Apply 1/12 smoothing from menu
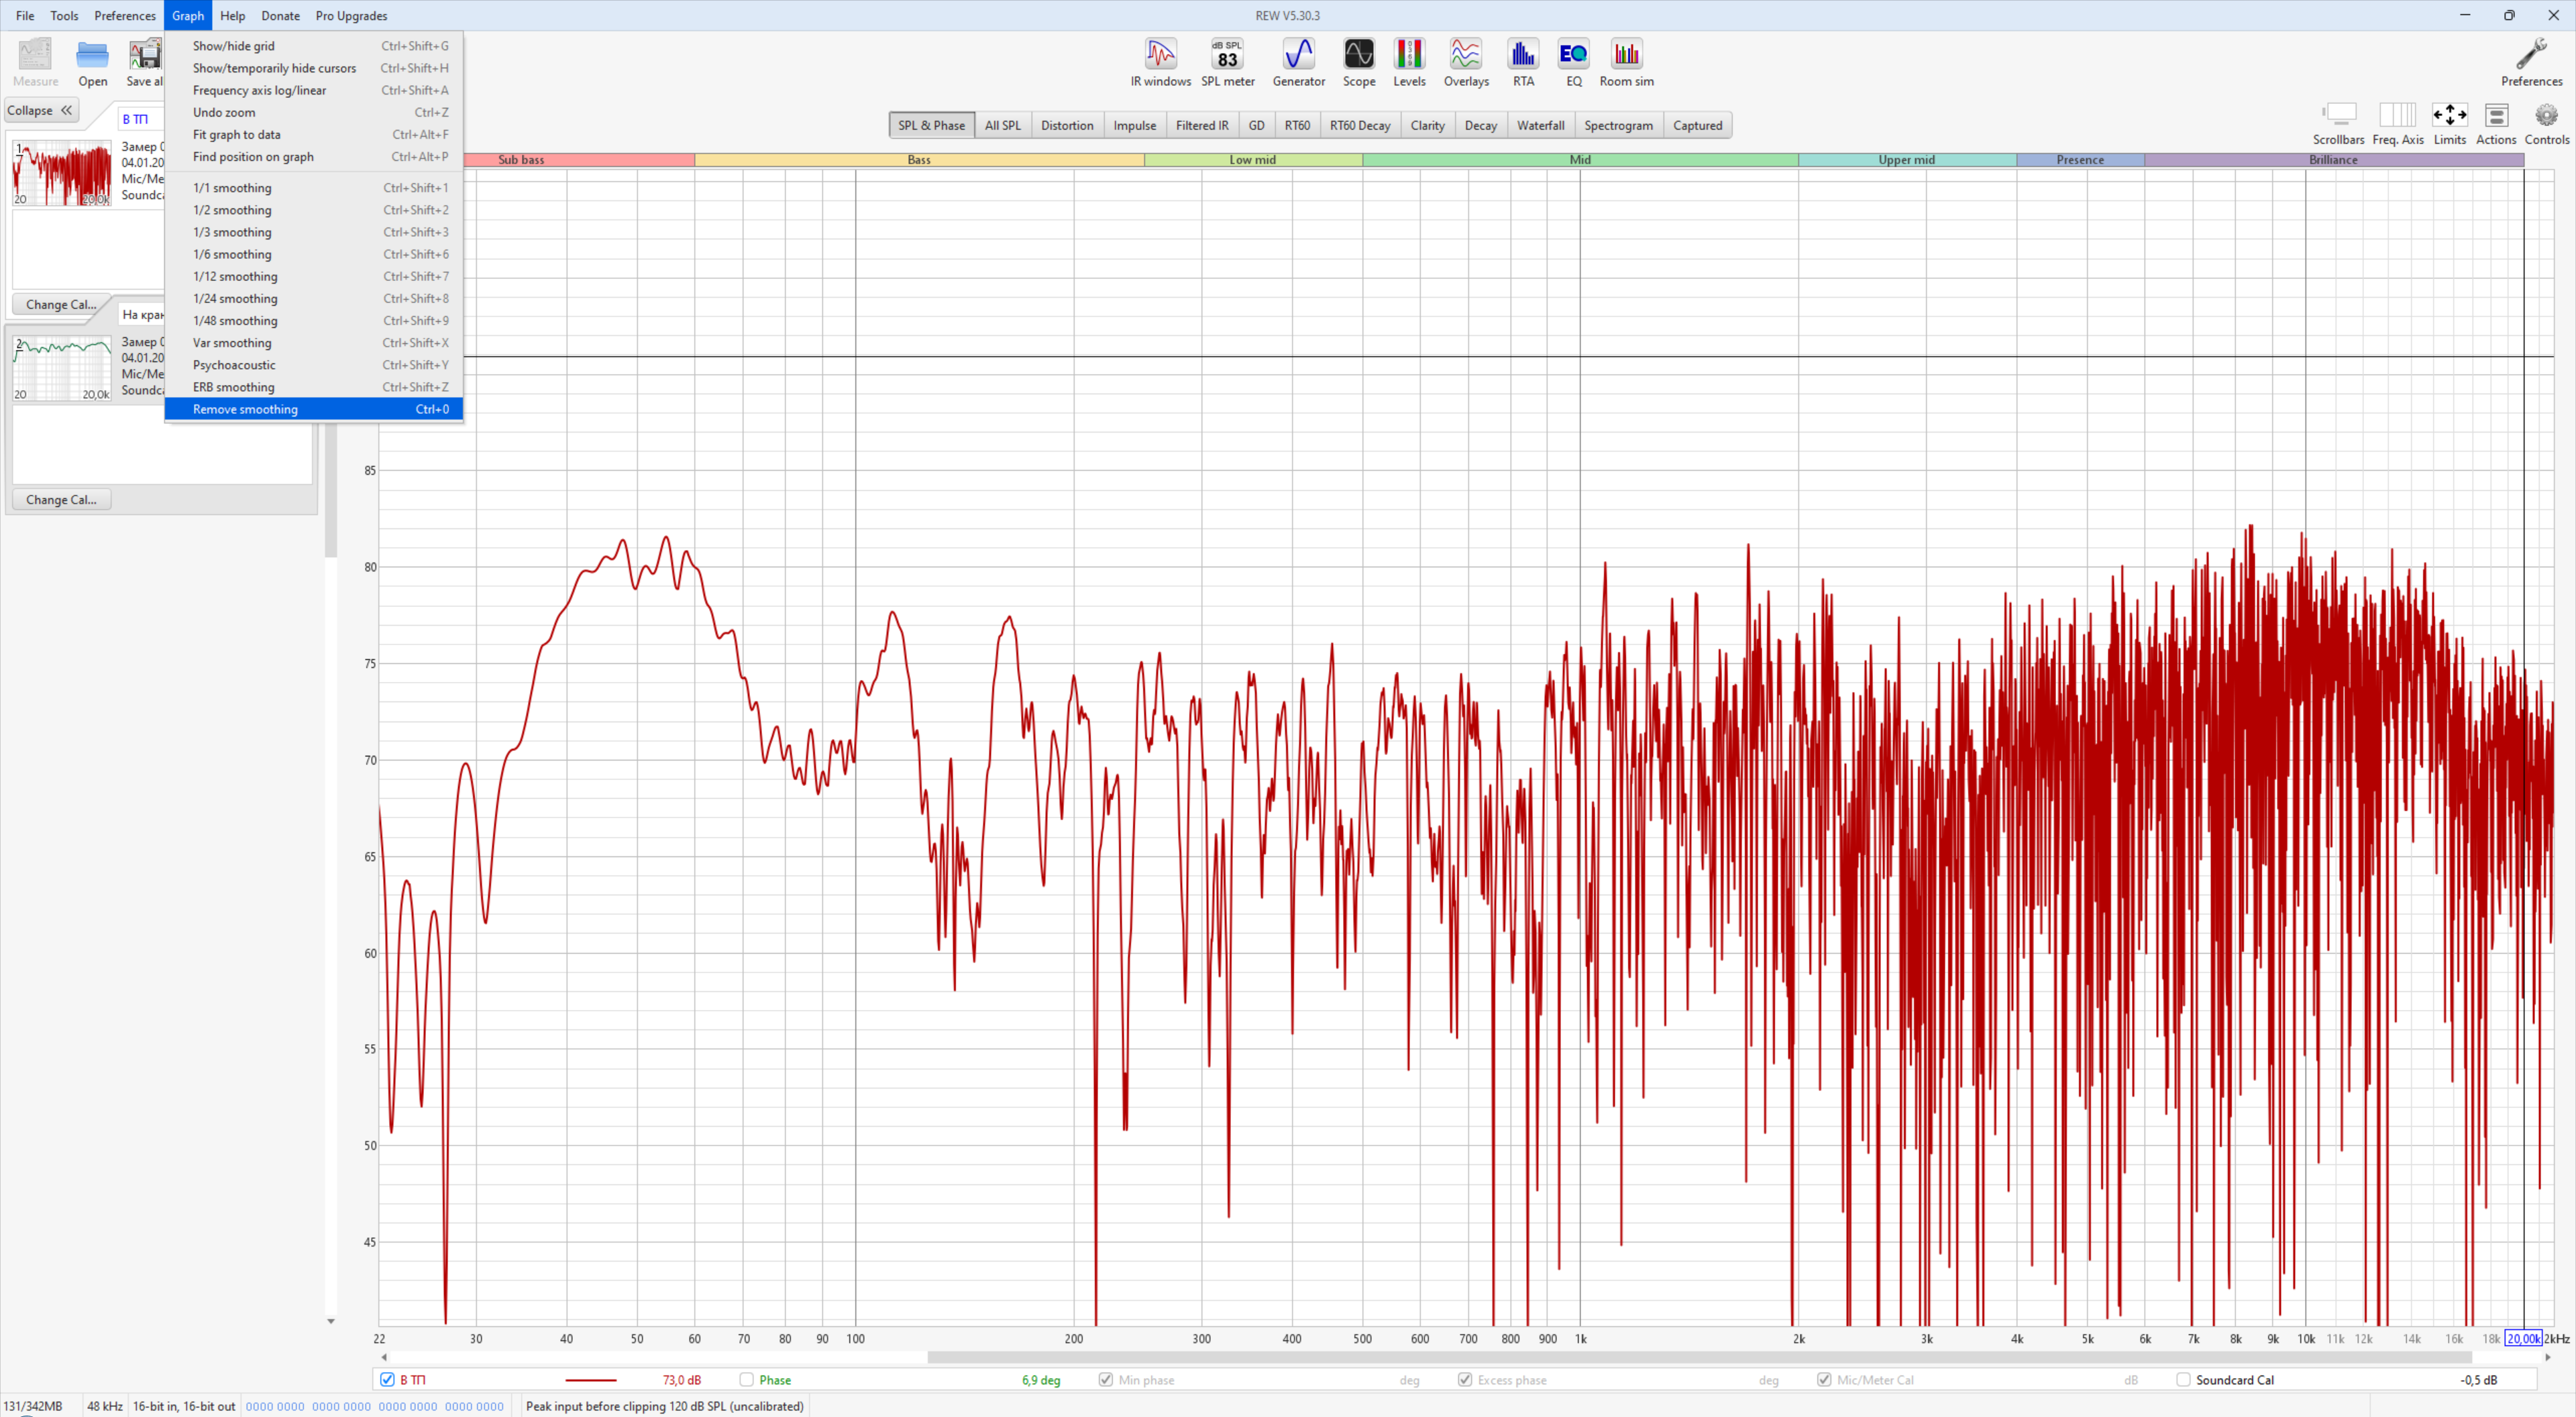 313,276
